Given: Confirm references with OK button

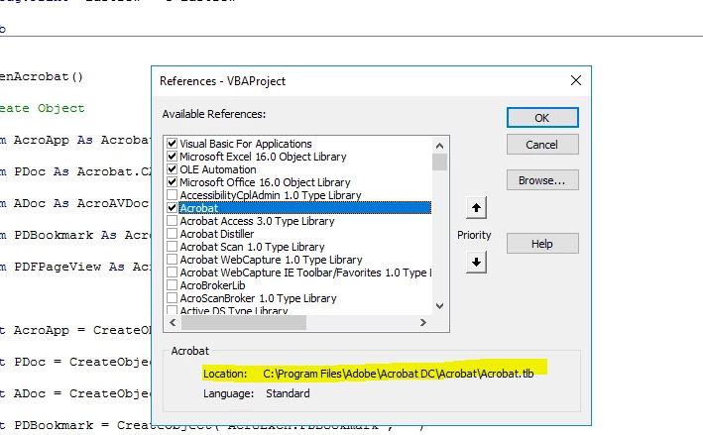Looking at the screenshot, I should tap(542, 118).
